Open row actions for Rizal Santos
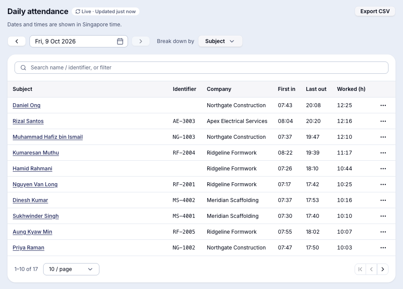The height and width of the screenshot is (289, 403). (383, 121)
